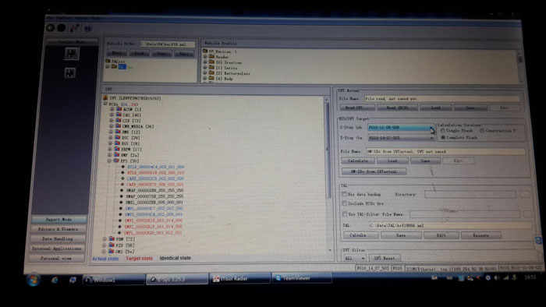Open the Editors & Viewers panel

pyautogui.click(x=58, y=229)
